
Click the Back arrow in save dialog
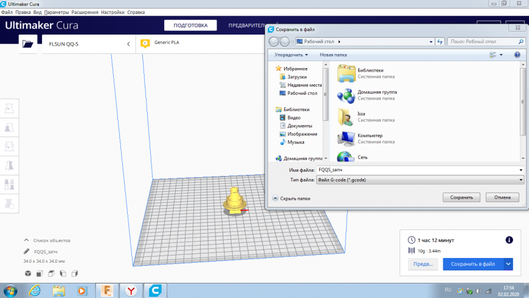click(x=274, y=41)
